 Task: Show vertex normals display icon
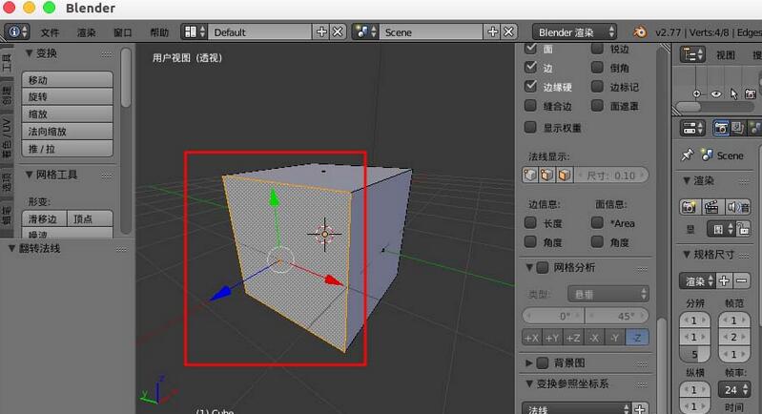pos(530,175)
